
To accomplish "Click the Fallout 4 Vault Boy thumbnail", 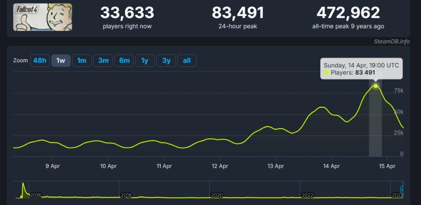I will pyautogui.click(x=42, y=17).
